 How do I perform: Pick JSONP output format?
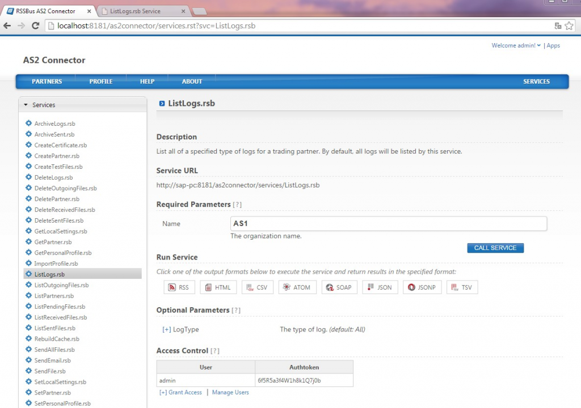tap(422, 287)
